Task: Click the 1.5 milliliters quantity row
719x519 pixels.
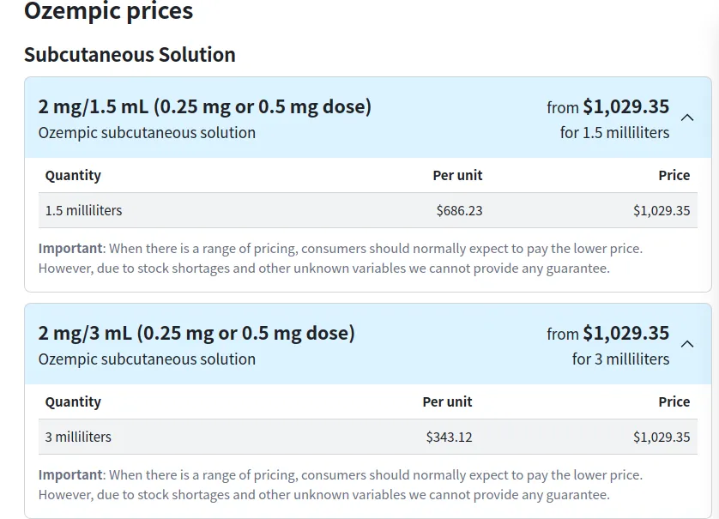Action: click(83, 210)
